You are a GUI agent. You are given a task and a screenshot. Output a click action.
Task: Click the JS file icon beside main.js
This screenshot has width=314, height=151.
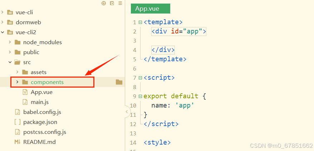(x=25, y=102)
